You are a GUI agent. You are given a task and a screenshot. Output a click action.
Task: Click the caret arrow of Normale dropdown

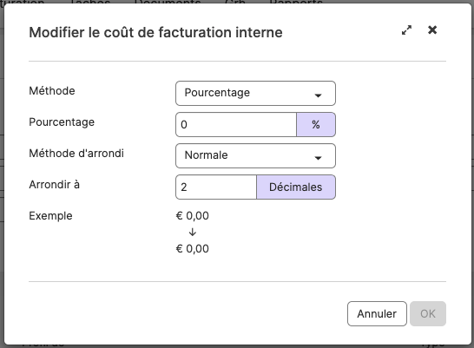point(318,158)
